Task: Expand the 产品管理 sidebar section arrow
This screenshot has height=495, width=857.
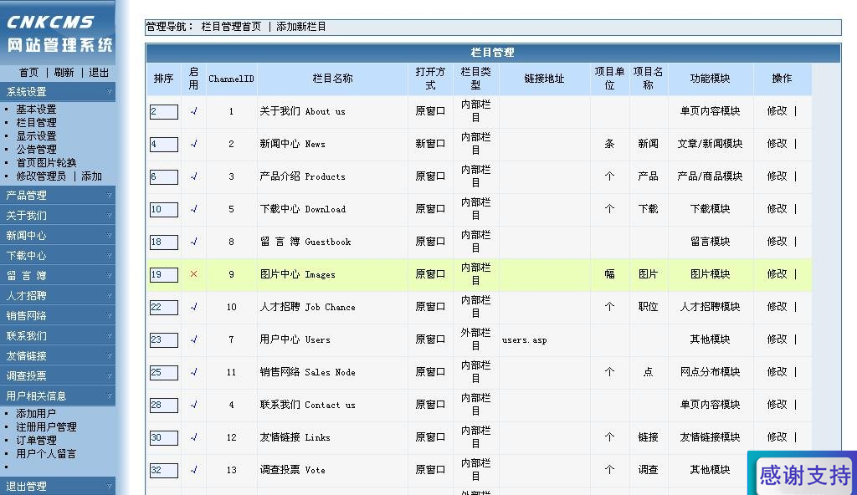Action: click(x=109, y=195)
